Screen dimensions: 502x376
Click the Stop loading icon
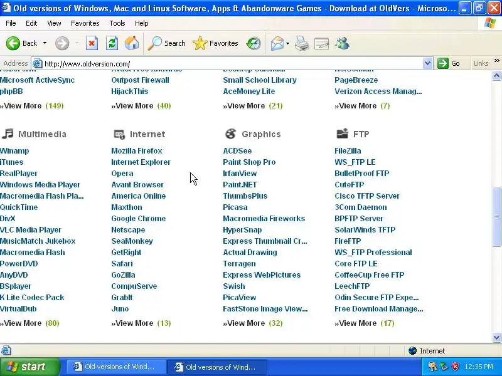92,43
